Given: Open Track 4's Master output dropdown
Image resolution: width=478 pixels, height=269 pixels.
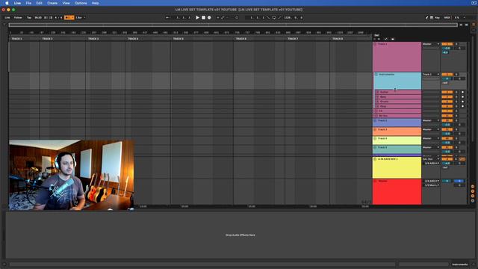Looking at the screenshot, I should pos(431,138).
